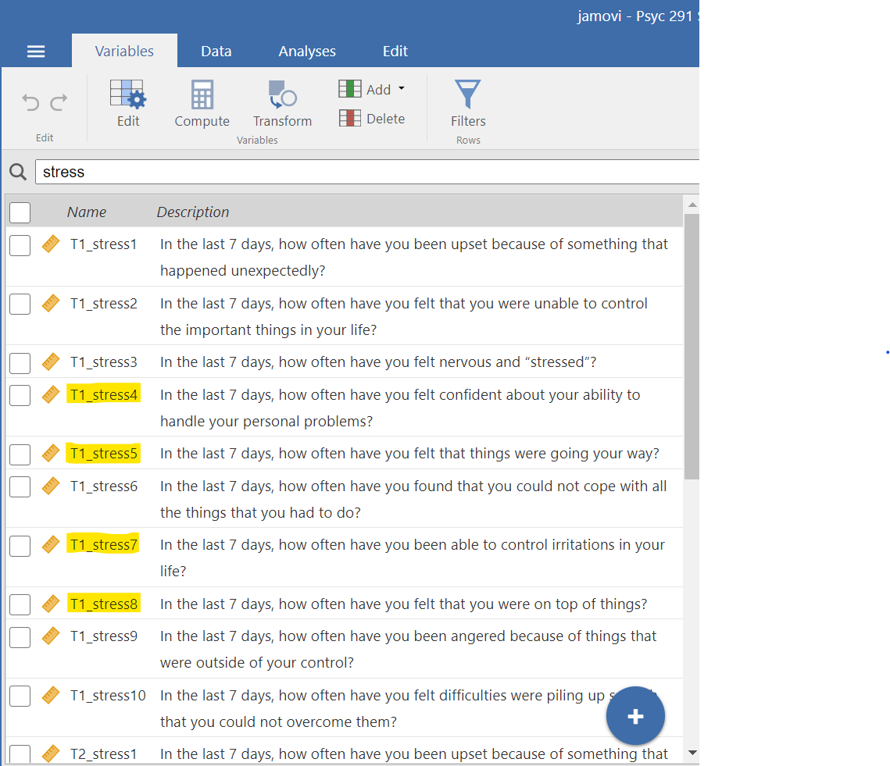Click the ruler icon for T1_stress10
Screen dimensions: 890x766
51,696
